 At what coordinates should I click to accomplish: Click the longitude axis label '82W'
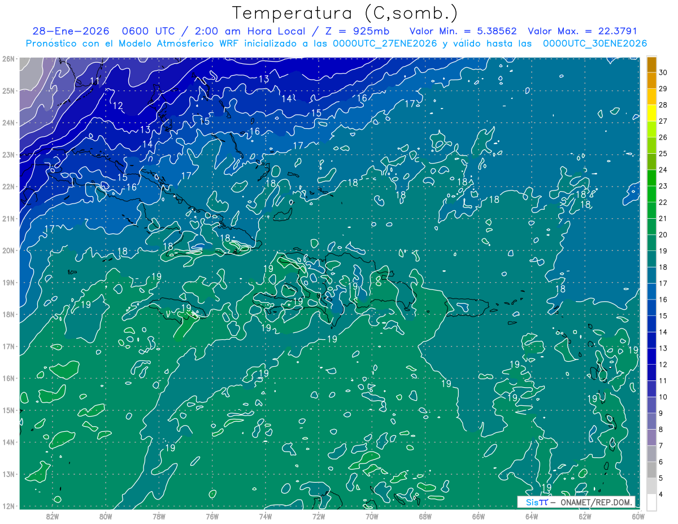tap(52, 516)
